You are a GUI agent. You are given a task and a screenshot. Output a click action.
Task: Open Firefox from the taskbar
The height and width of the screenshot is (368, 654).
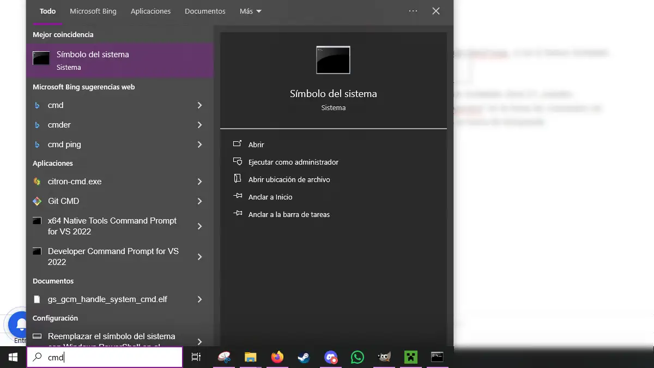tap(277, 357)
